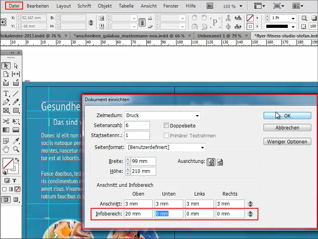Open arrange documents dropdown

298,6
